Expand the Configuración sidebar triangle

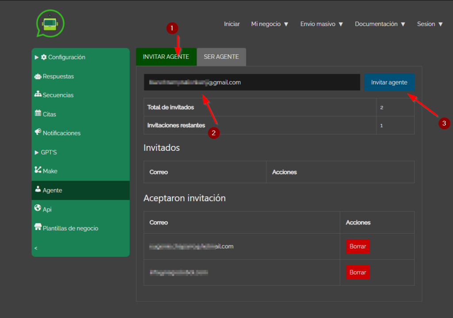click(37, 57)
